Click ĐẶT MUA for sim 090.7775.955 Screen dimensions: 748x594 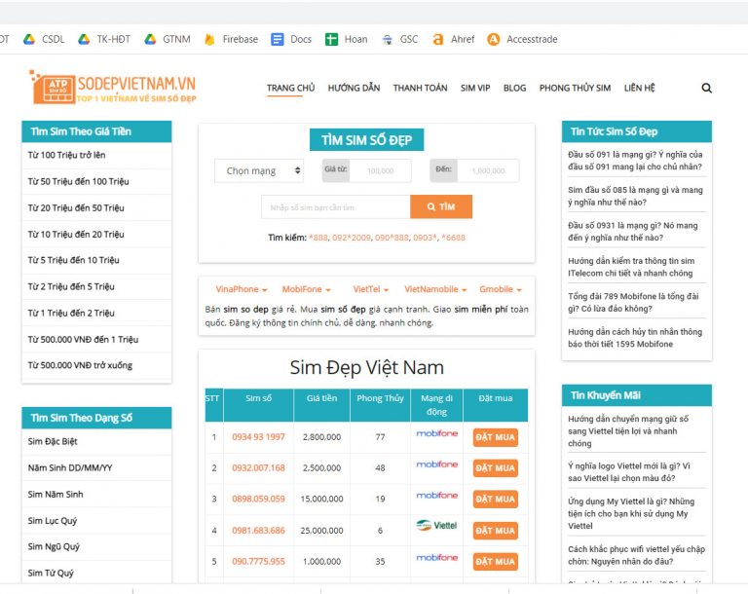(x=495, y=562)
